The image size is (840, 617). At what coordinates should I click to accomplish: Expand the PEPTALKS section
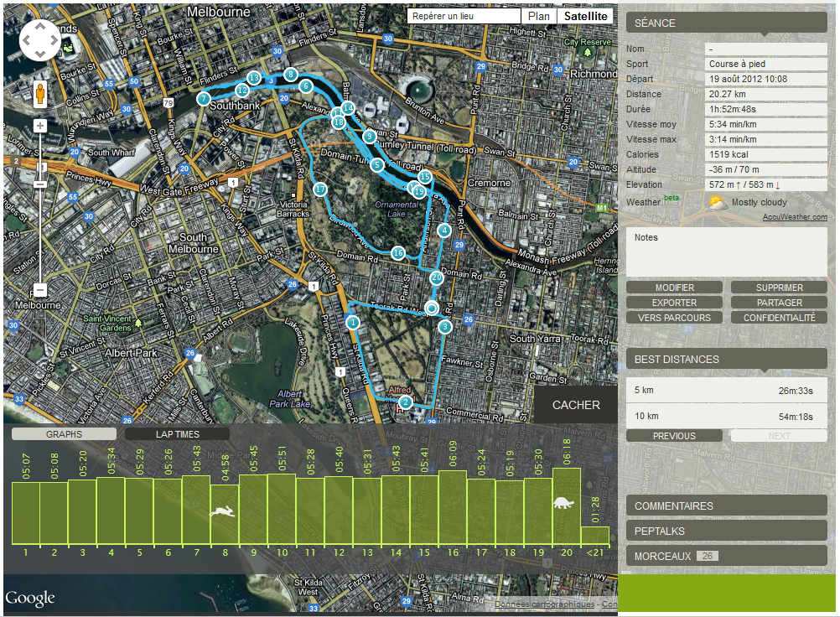click(726, 531)
